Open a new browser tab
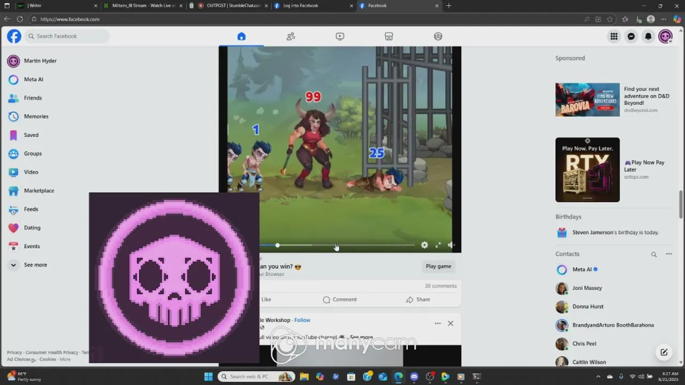 [448, 5]
